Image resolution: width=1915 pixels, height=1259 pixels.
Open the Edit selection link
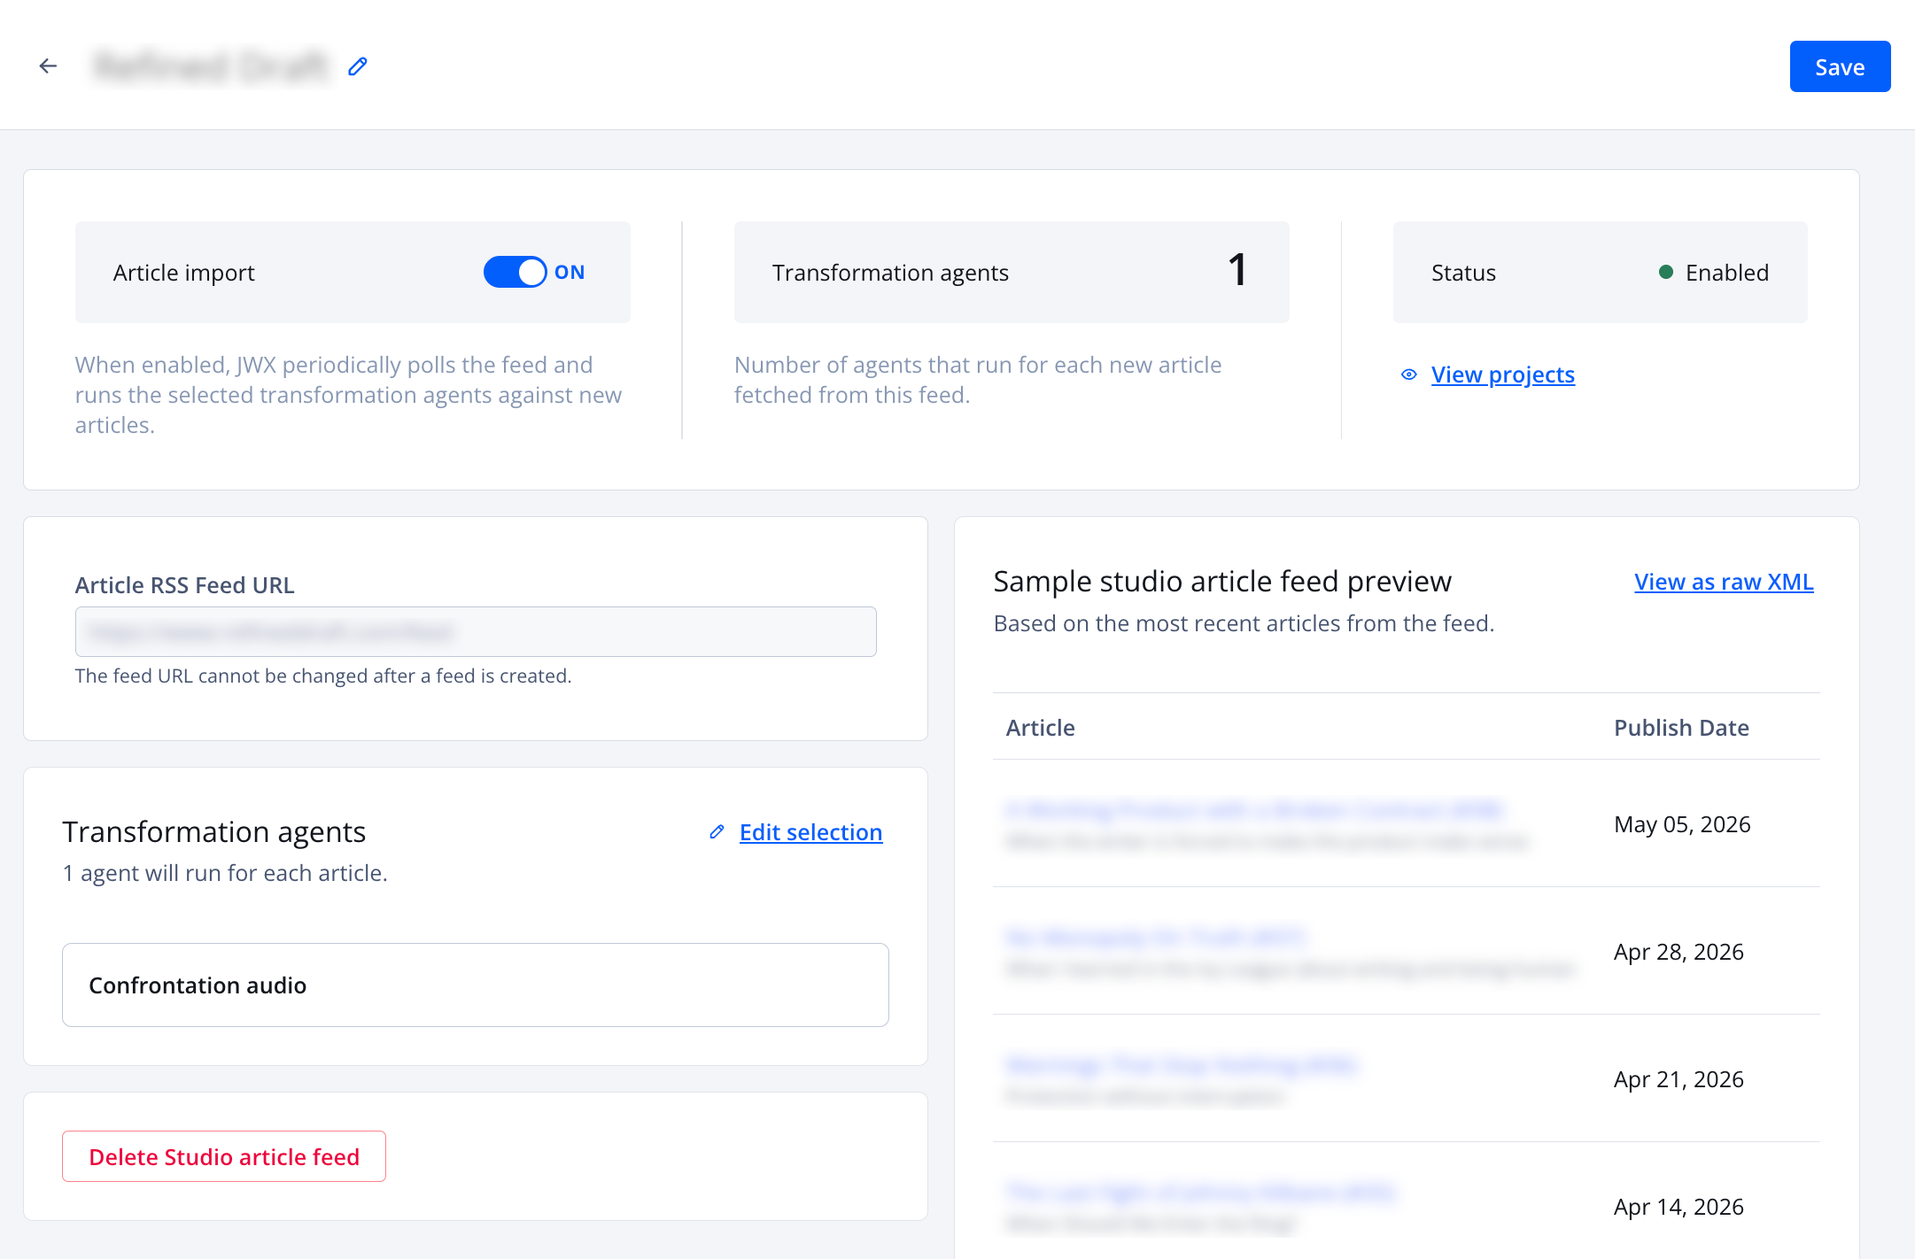pos(810,832)
